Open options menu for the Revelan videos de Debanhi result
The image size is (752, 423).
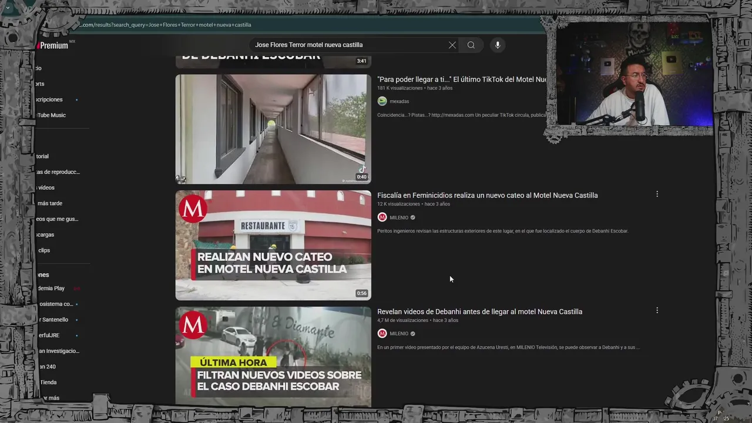(x=657, y=310)
